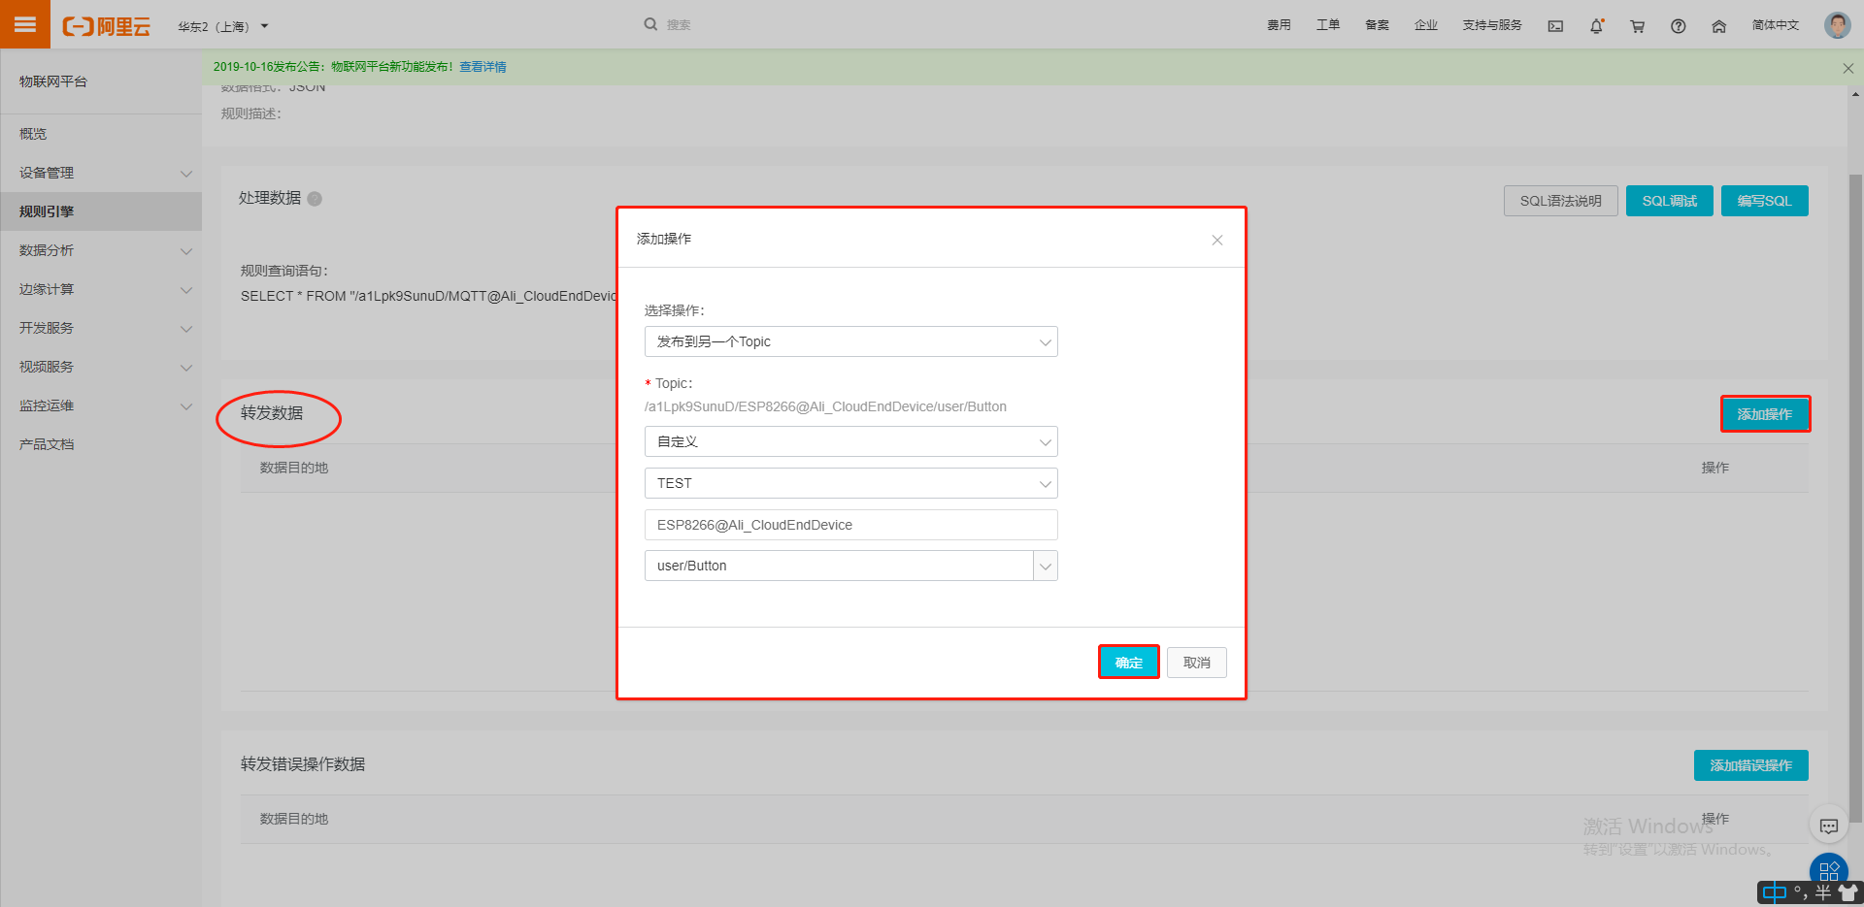Dismiss the 2019-10-16 announcement banner

1848,68
